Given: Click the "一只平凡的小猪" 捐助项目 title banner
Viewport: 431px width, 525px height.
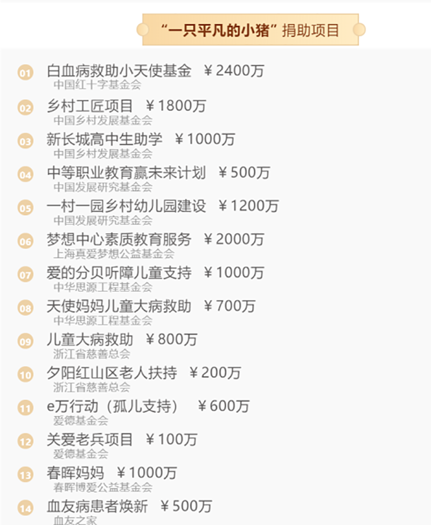Looking at the screenshot, I should coord(251,30).
